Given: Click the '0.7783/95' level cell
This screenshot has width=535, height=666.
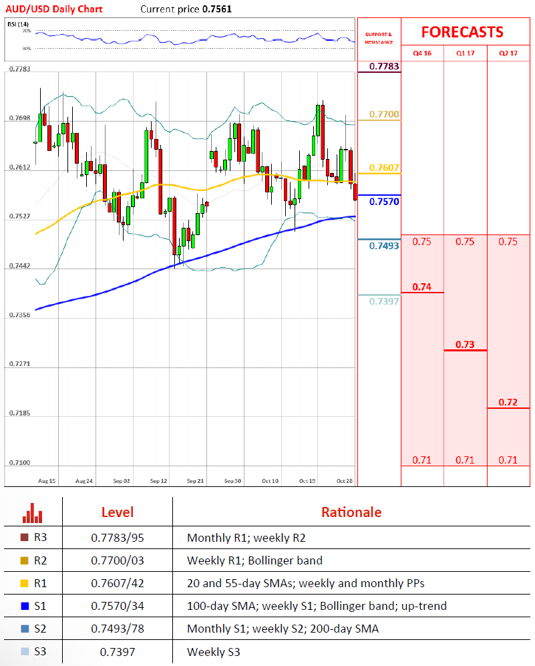Looking at the screenshot, I should (x=118, y=538).
